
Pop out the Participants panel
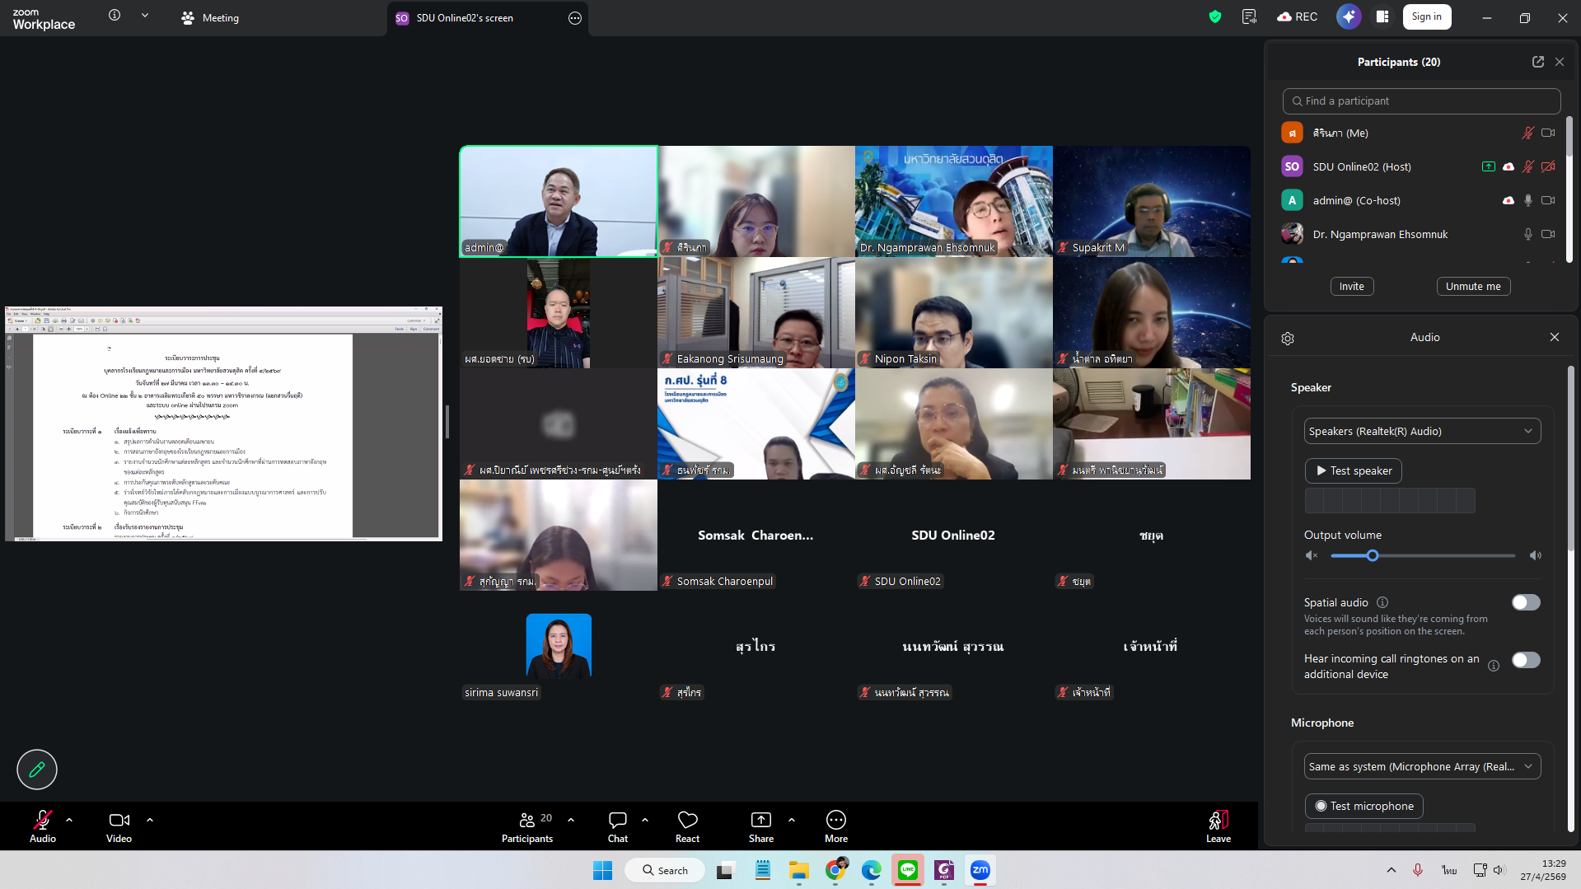pos(1537,62)
